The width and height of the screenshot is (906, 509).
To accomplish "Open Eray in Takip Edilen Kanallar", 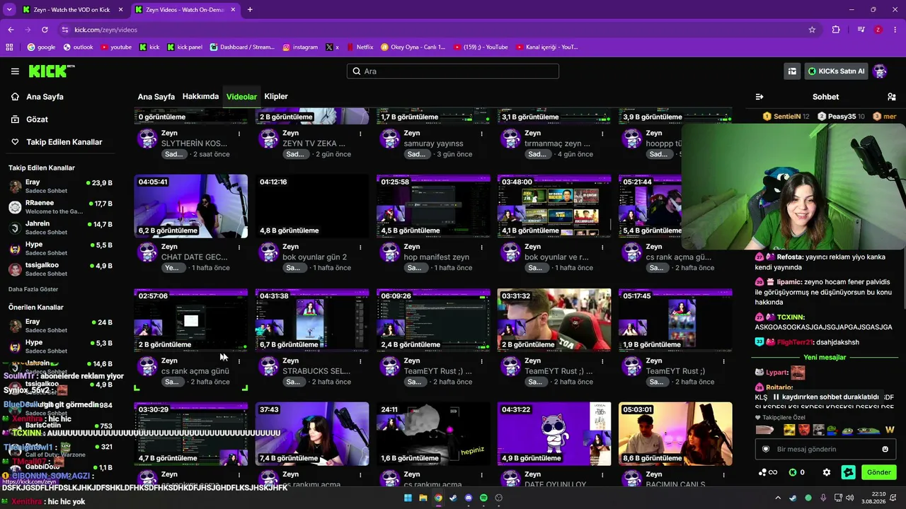I will [x=60, y=186].
